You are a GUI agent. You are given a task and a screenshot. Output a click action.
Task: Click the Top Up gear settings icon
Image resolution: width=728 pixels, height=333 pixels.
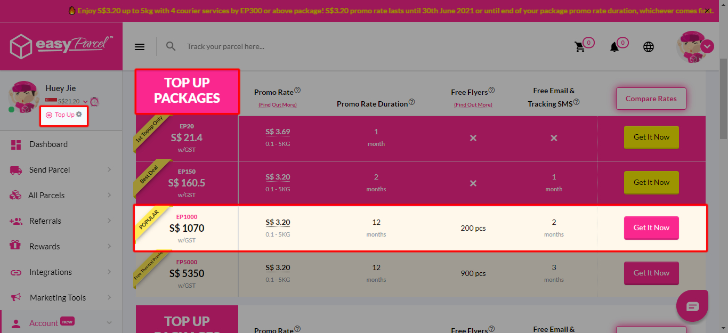pyautogui.click(x=79, y=114)
